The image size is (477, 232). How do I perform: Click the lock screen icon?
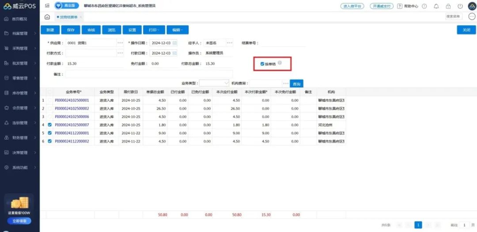pyautogui.click(x=448, y=6)
